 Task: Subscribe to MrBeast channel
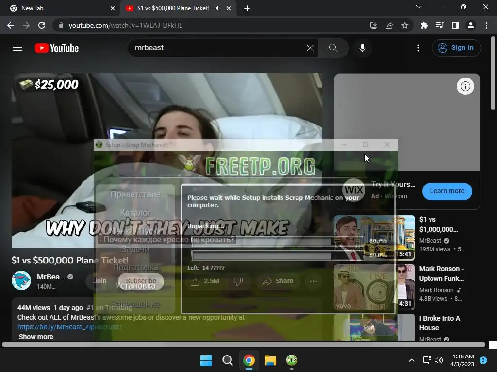pyautogui.click(x=141, y=281)
